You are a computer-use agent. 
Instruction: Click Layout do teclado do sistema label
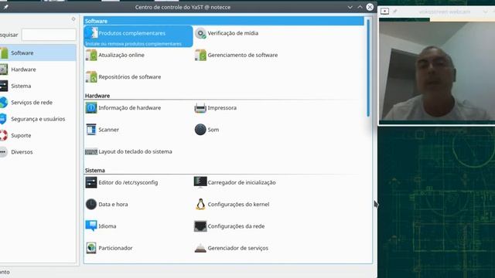coord(135,151)
